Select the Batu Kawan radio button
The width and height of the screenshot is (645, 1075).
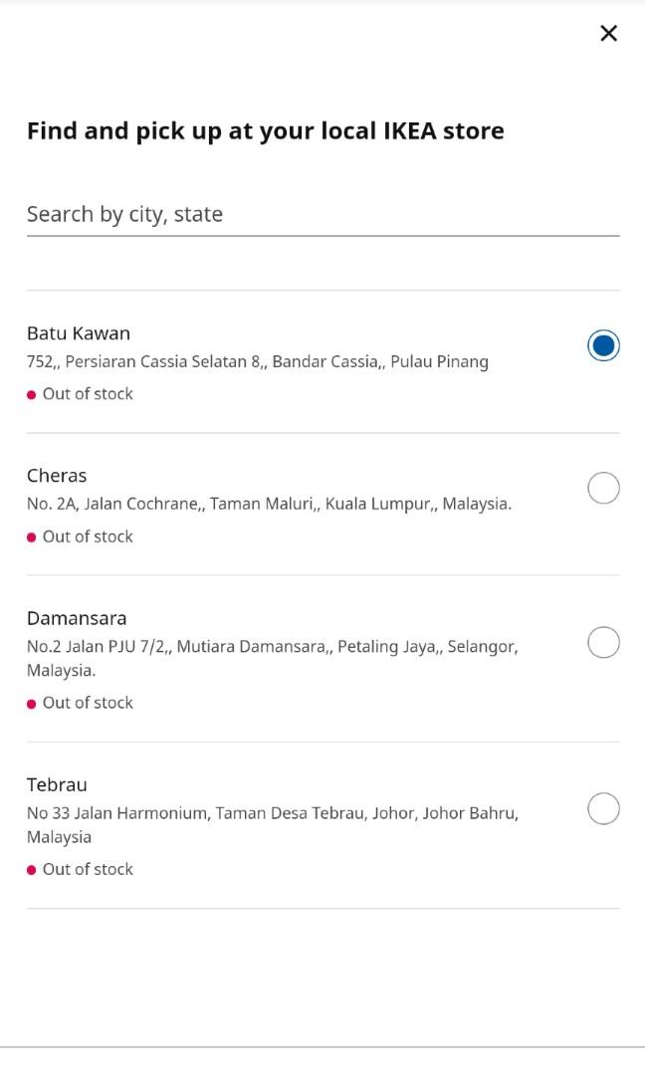point(603,345)
